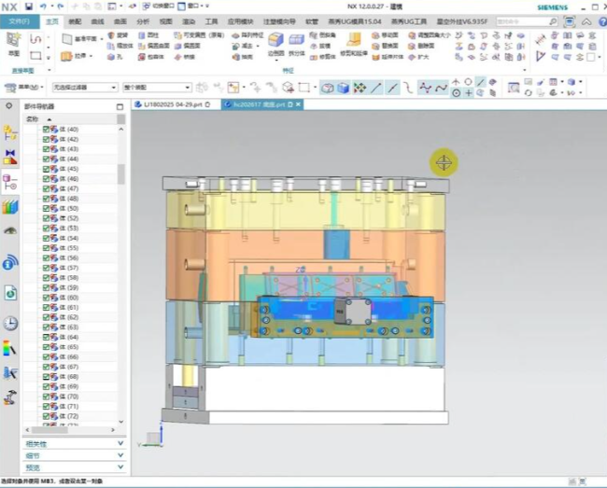This screenshot has height=488, width=607.
Task: Uncheck the 体 (54) body checkbox
Action: [x=46, y=238]
